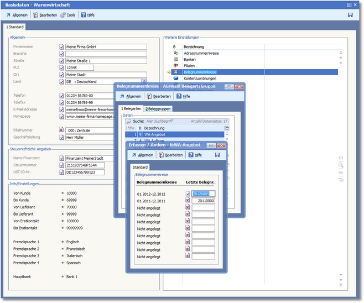
Task: Click the Adressnummernkreise row icon
Action: [175, 53]
